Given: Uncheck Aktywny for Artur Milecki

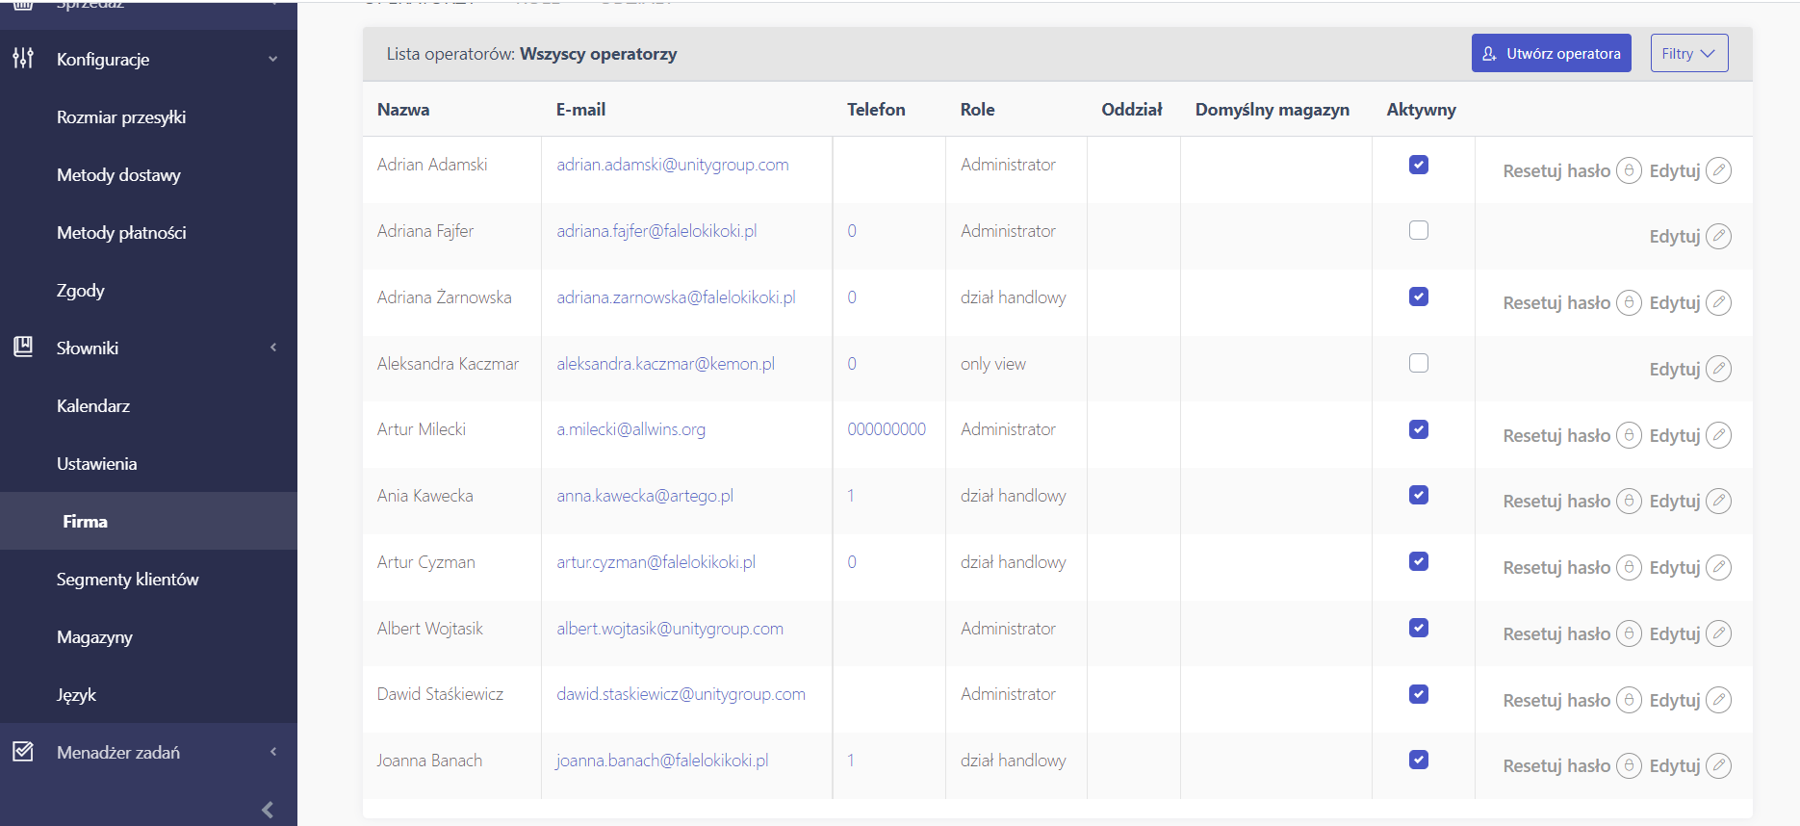Looking at the screenshot, I should pos(1419,429).
